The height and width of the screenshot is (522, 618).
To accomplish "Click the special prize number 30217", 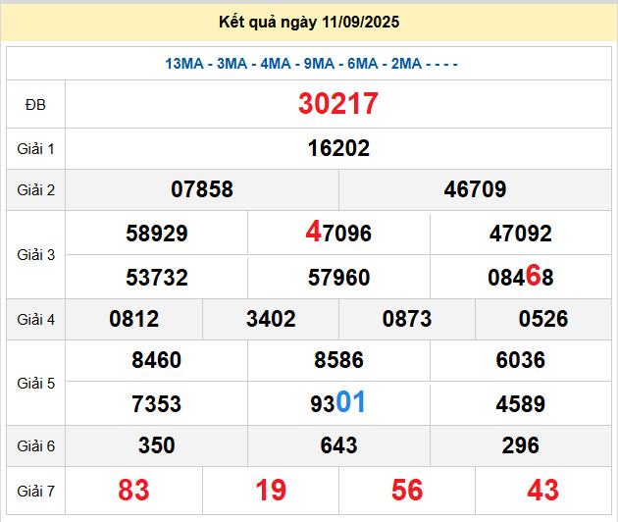I will 338,104.
